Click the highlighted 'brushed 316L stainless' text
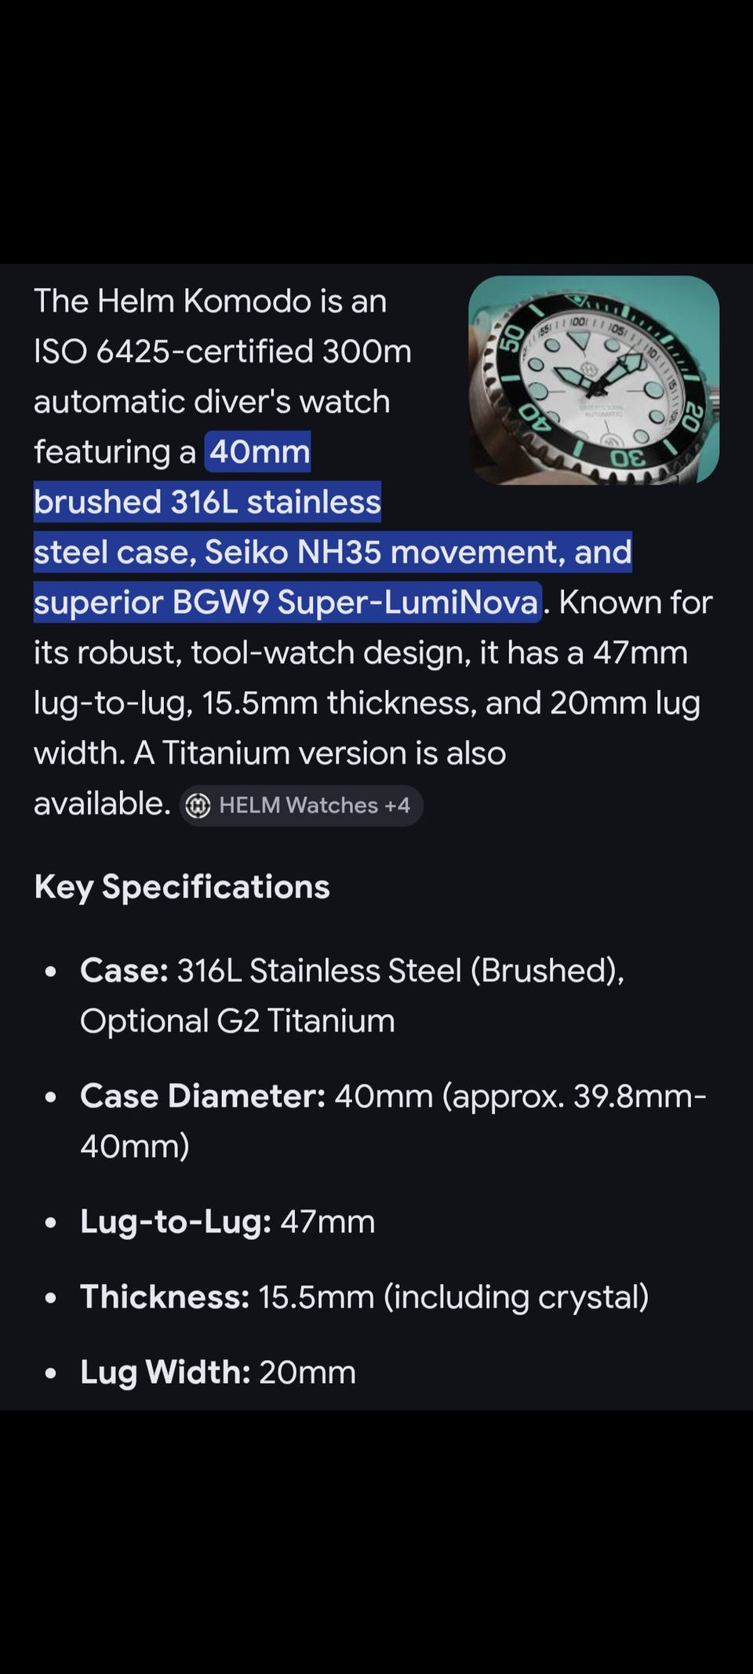This screenshot has height=1674, width=753. tap(207, 502)
